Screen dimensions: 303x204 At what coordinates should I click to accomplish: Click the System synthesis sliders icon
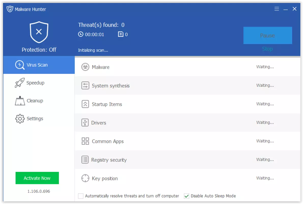coord(85,85)
